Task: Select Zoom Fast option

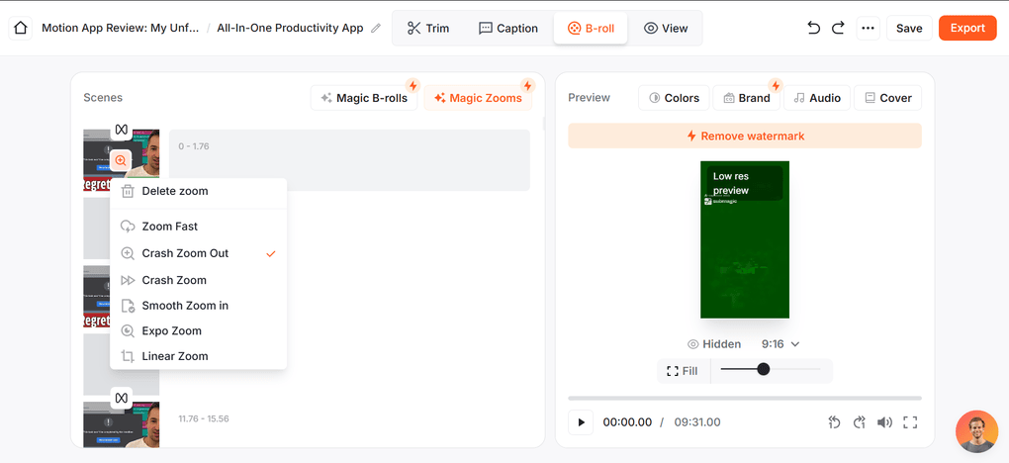Action: [198, 227]
